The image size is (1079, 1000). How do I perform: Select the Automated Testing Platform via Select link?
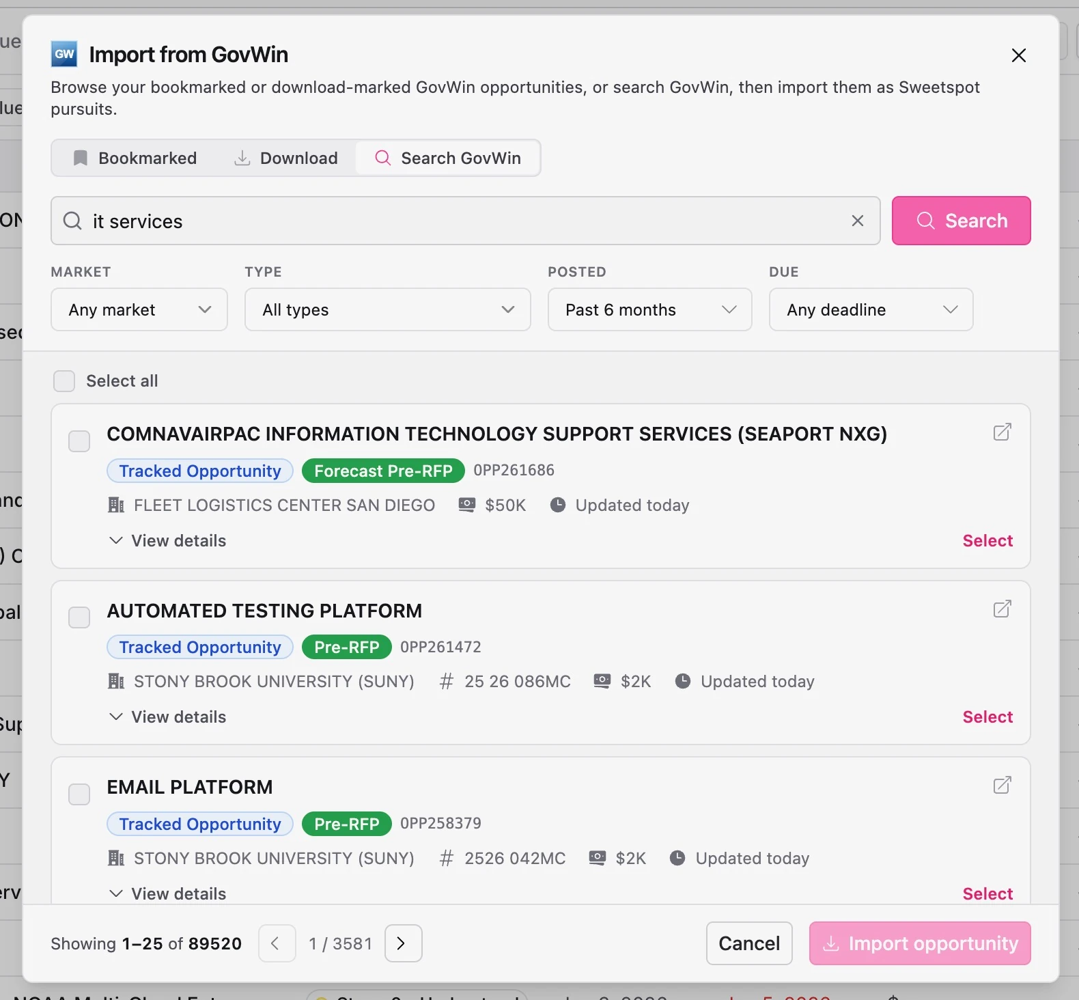pos(987,717)
